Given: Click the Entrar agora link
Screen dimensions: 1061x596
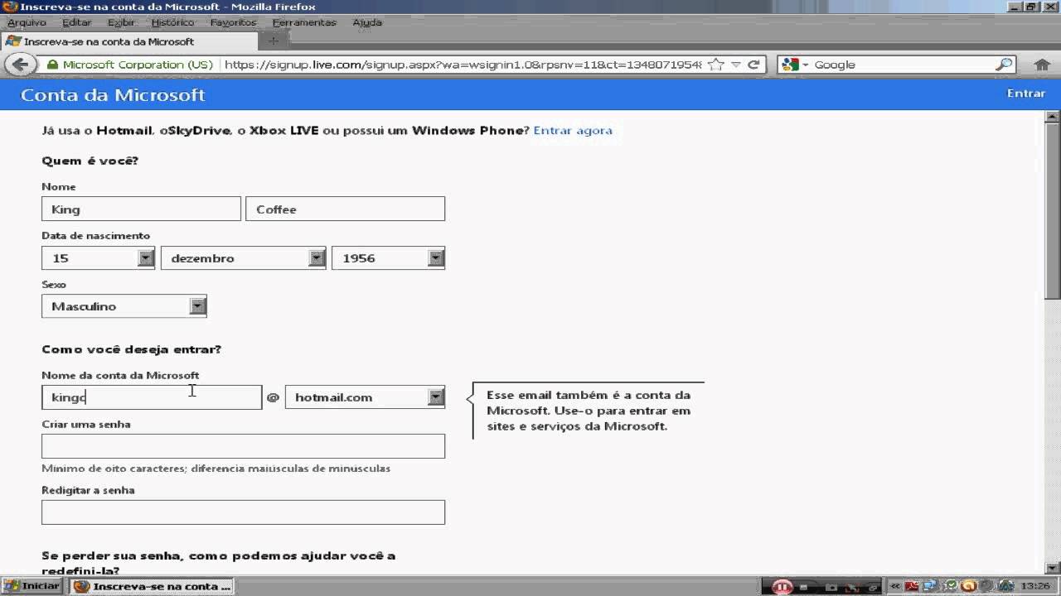Looking at the screenshot, I should [573, 130].
